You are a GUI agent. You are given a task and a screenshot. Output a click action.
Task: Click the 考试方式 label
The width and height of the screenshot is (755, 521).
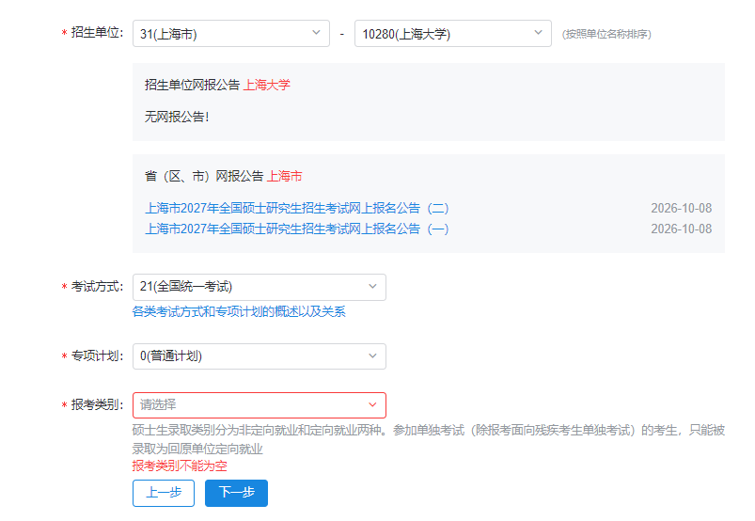point(97,287)
